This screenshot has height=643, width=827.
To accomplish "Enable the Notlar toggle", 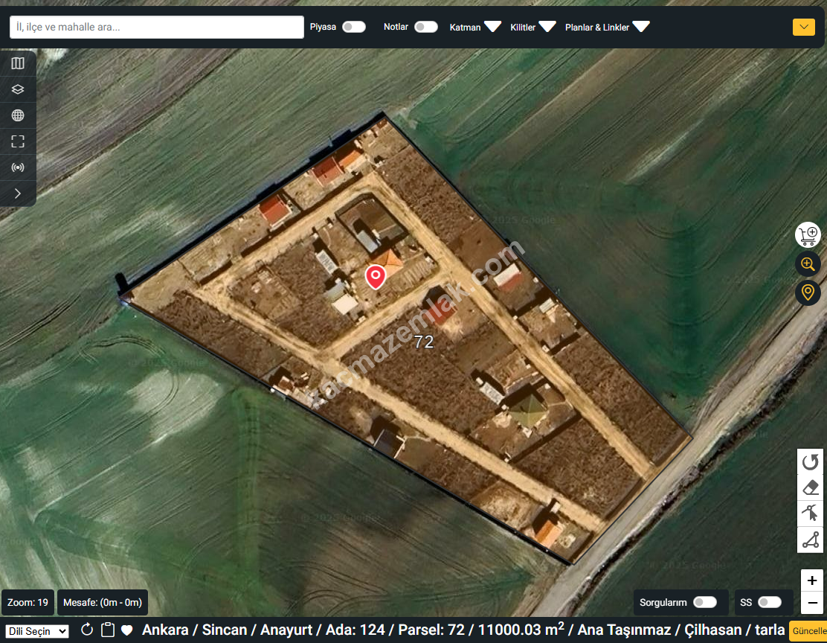I will pyautogui.click(x=425, y=27).
